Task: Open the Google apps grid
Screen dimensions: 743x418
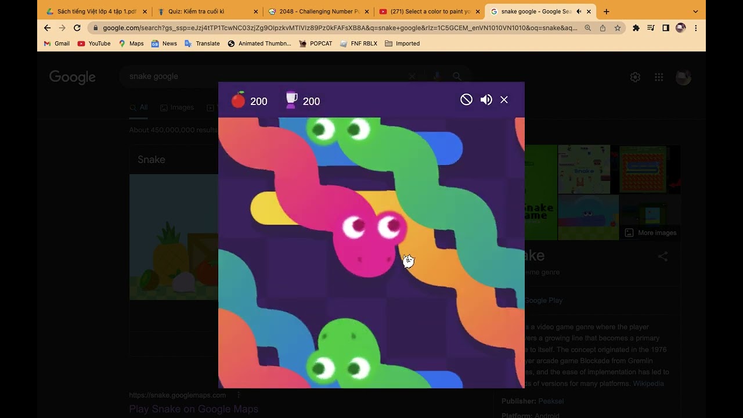Action: tap(659, 77)
